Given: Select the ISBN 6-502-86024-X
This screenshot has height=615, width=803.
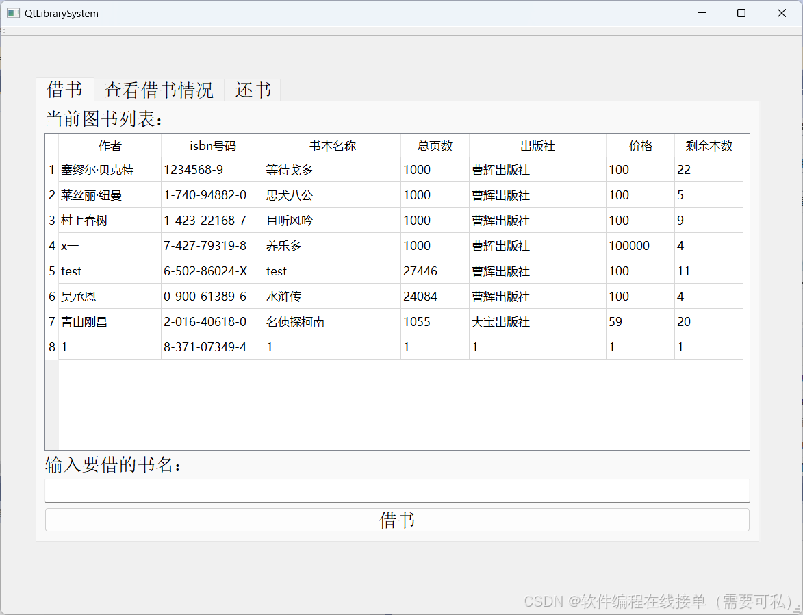Looking at the screenshot, I should pos(212,271).
